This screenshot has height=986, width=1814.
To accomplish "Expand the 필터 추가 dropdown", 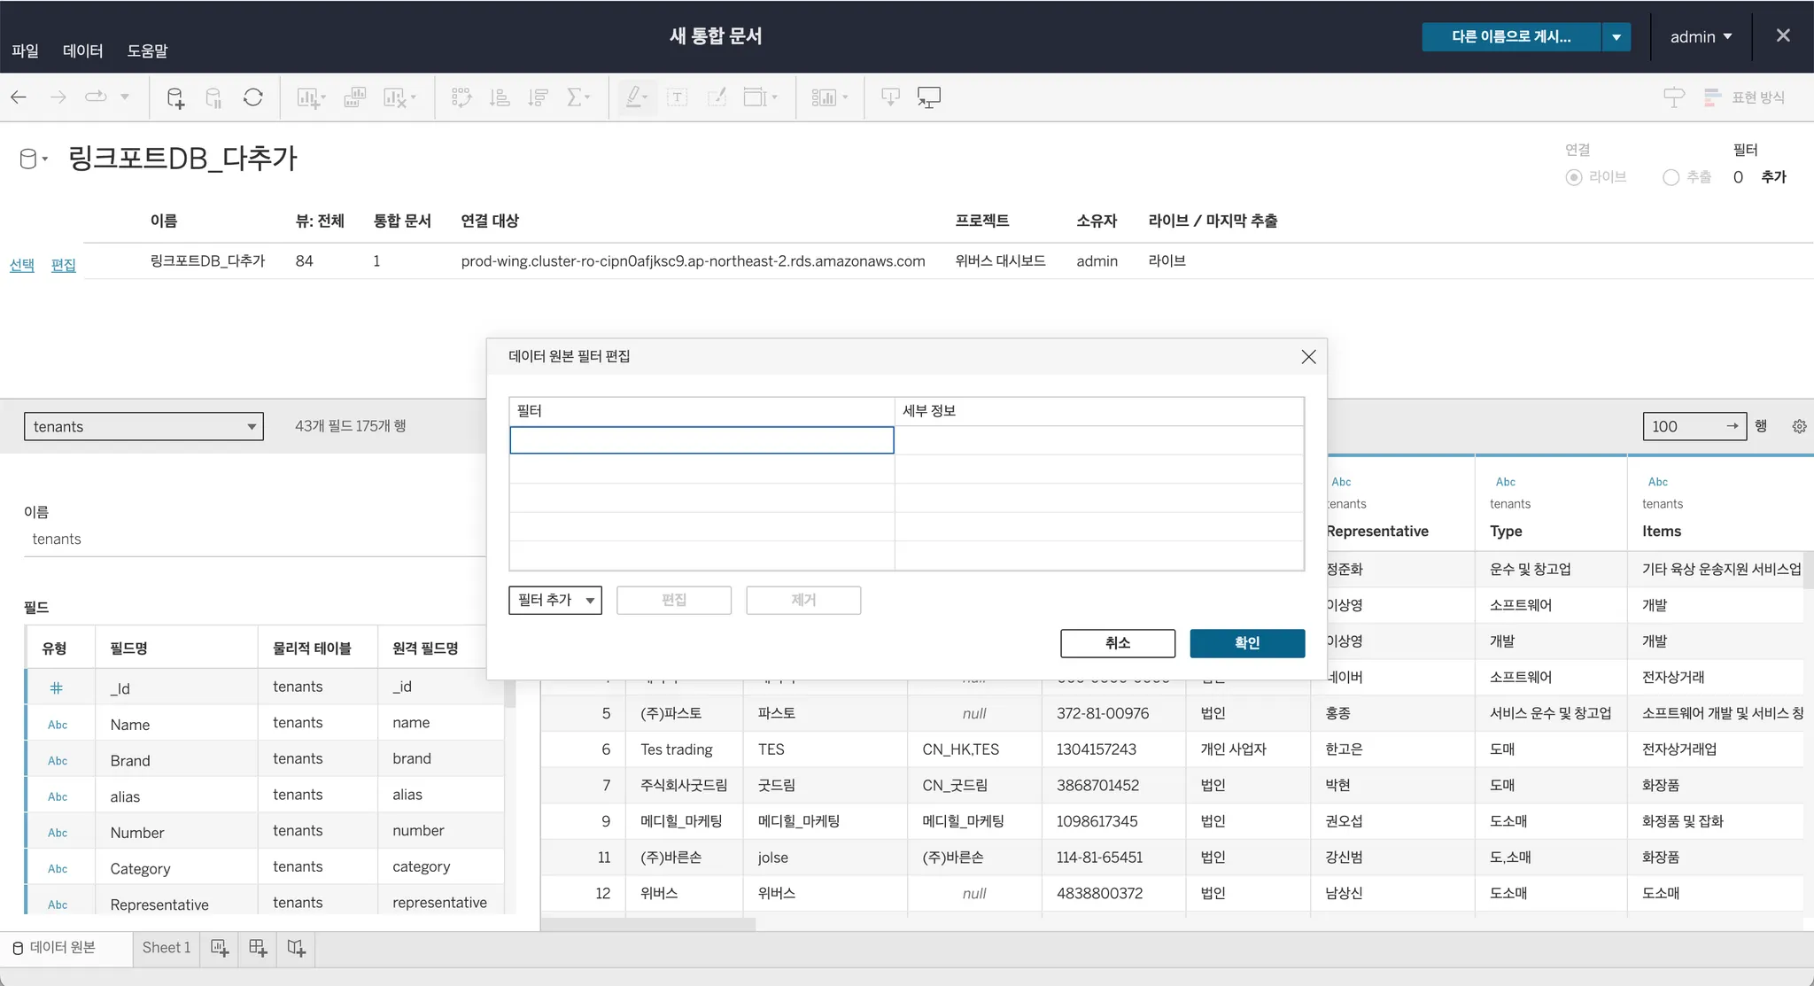I will [x=555, y=600].
